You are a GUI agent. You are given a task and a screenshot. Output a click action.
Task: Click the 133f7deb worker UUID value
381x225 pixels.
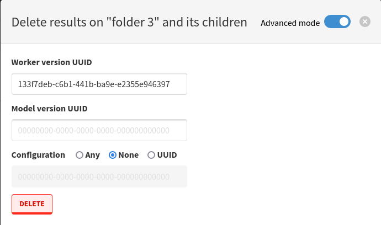click(94, 84)
